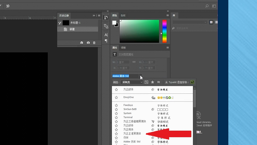Image resolution: width=257 pixels, height=145 pixels.
Task: Show similar fonts wavy icon
Action: pos(159,82)
